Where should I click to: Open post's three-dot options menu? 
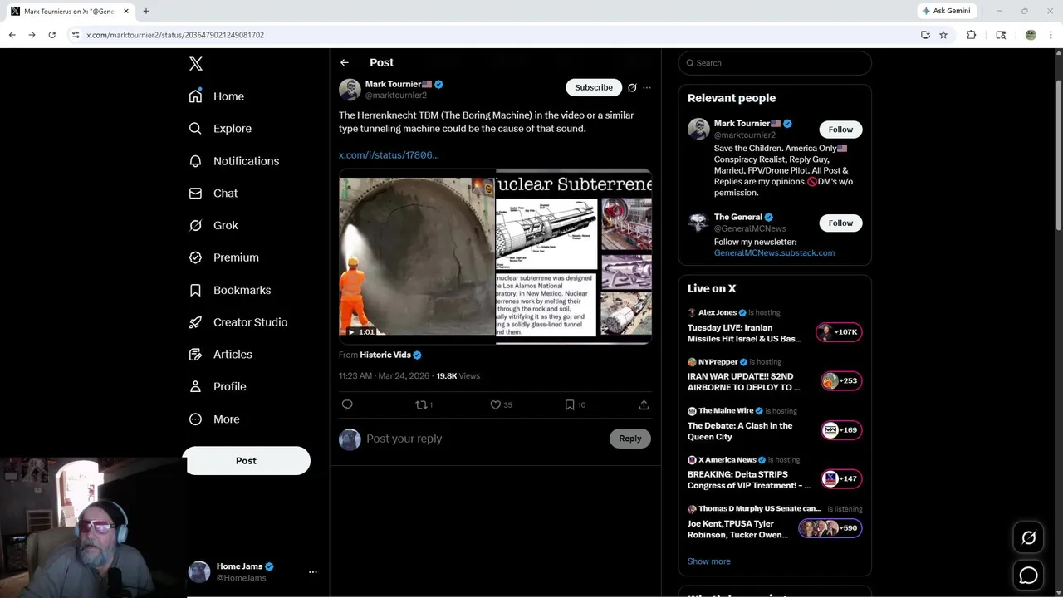647,87
